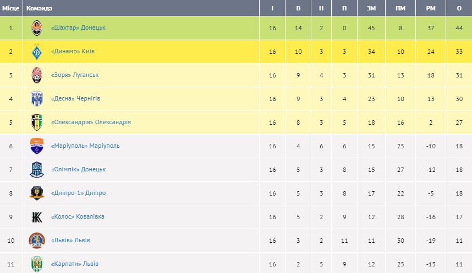Click the Karpaty Lviv club crest

click(37, 264)
